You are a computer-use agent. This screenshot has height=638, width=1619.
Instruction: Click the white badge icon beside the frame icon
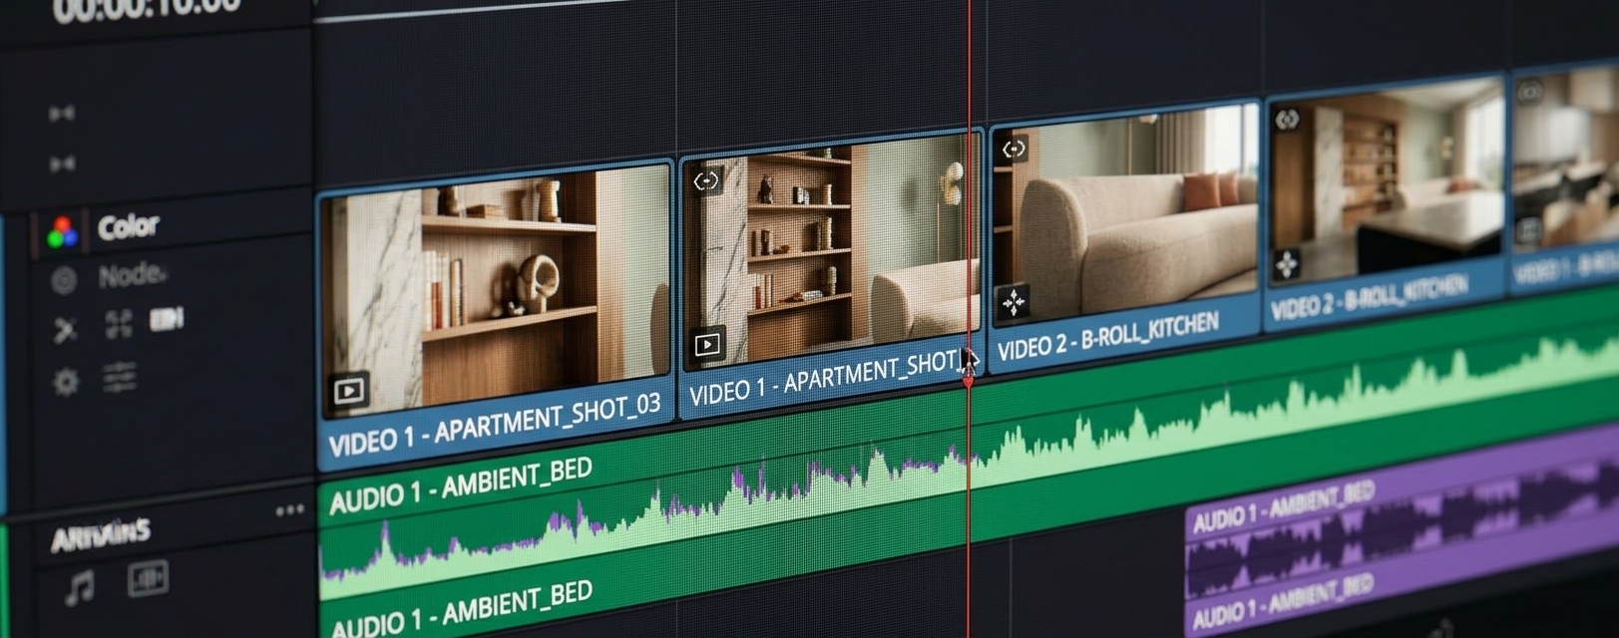pos(167,319)
